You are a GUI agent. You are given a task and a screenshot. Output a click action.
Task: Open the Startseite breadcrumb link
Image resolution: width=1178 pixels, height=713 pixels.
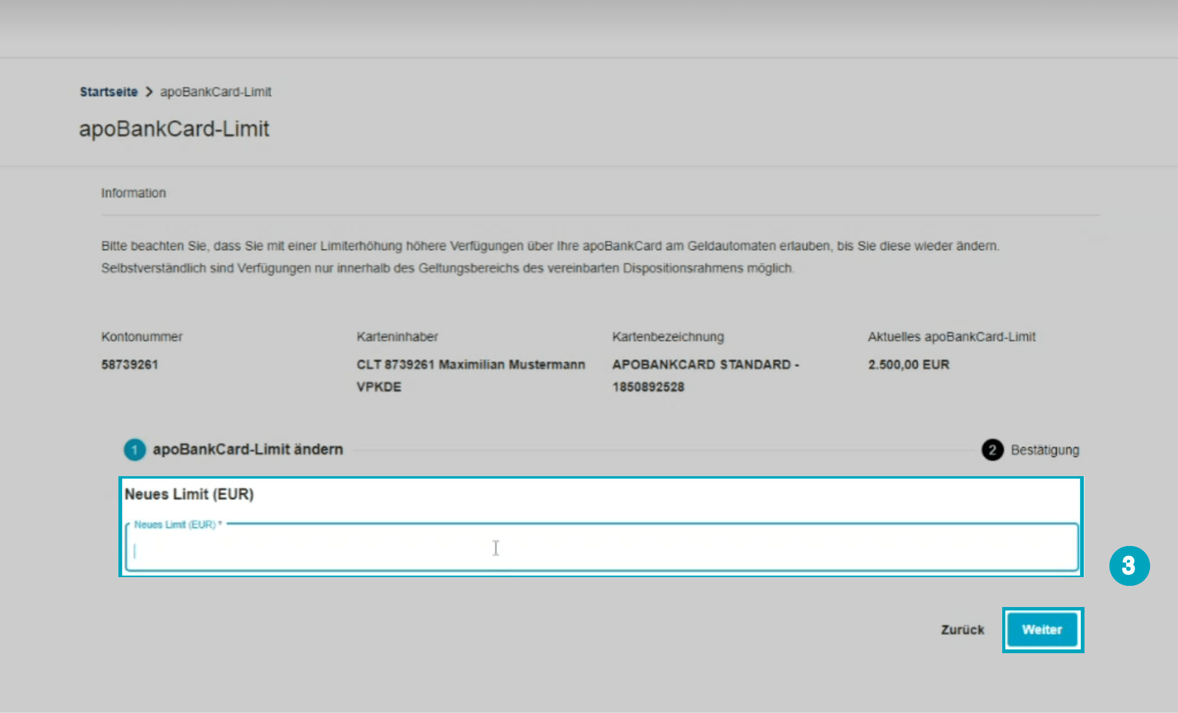pyautogui.click(x=108, y=92)
